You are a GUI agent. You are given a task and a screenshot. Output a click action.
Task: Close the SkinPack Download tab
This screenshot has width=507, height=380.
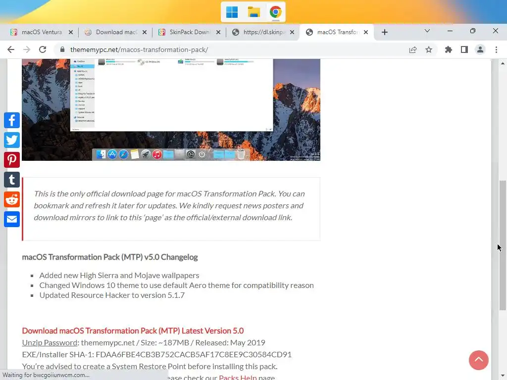[218, 32]
